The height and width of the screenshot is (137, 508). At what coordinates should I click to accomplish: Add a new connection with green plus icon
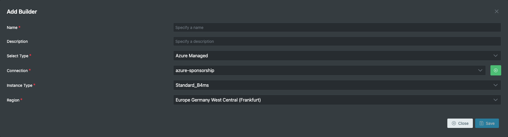pyautogui.click(x=496, y=70)
